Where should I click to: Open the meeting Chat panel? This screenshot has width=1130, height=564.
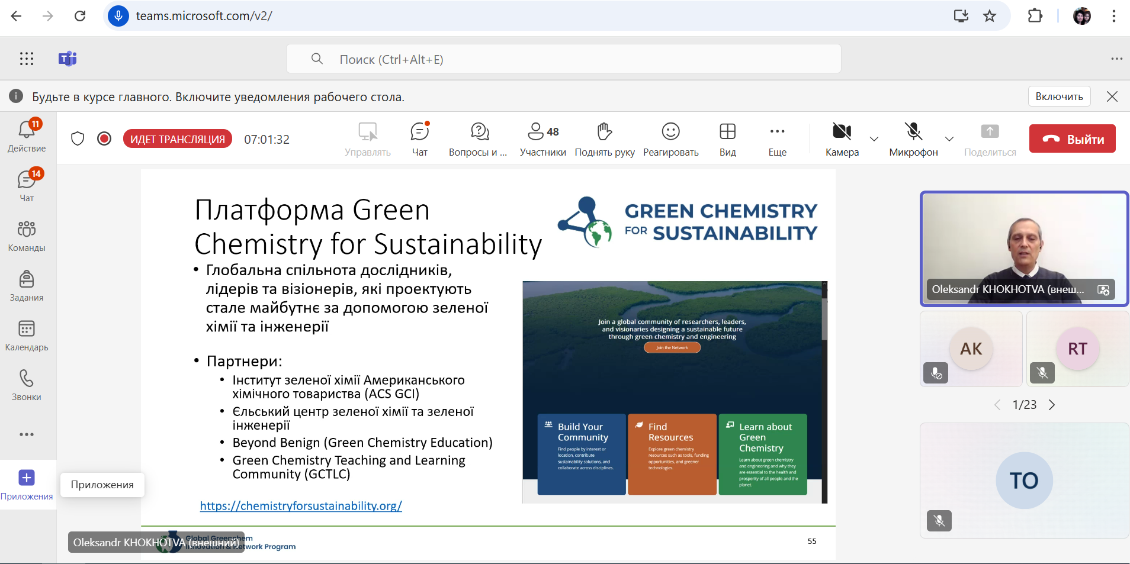(419, 138)
